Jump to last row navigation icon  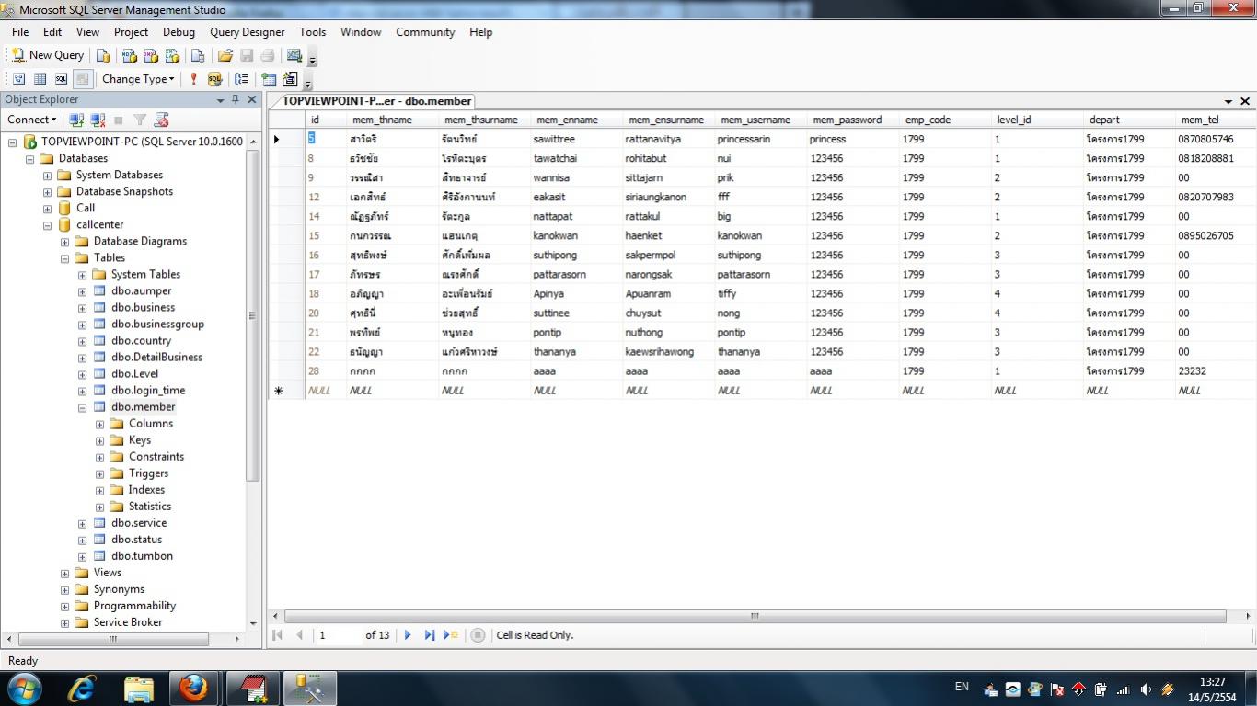coord(429,635)
